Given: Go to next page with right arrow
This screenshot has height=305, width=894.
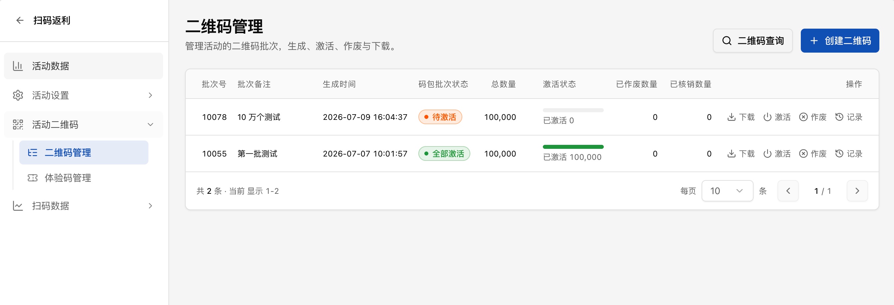Looking at the screenshot, I should (x=857, y=191).
